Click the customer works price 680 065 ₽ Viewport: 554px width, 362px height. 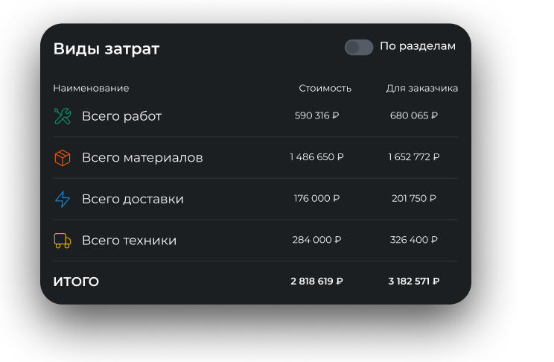(x=414, y=115)
